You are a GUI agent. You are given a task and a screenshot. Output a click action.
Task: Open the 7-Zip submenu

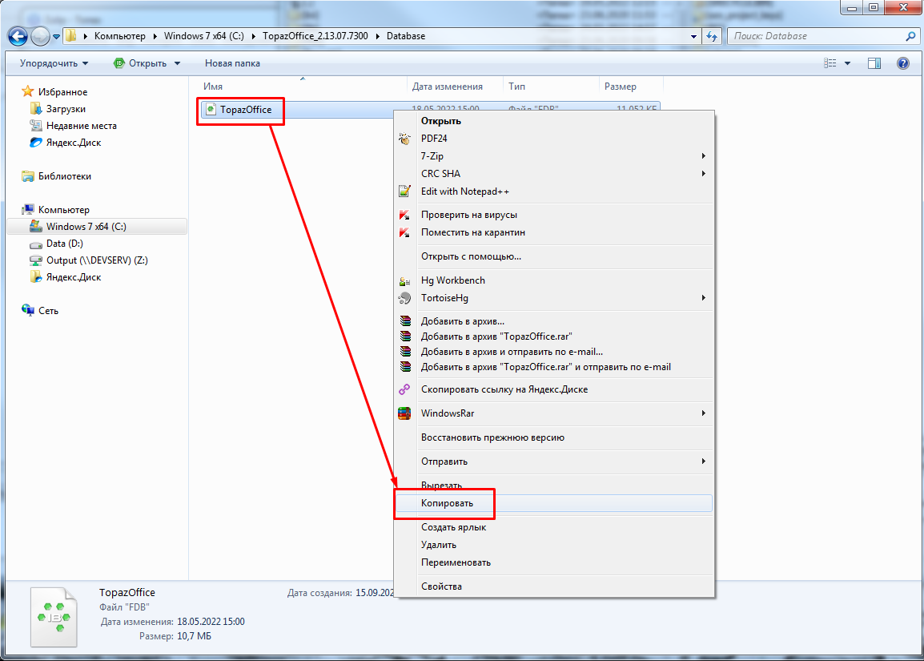554,156
